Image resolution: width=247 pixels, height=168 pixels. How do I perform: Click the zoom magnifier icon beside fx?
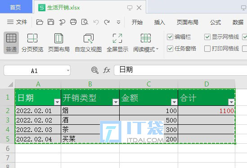point(95,70)
